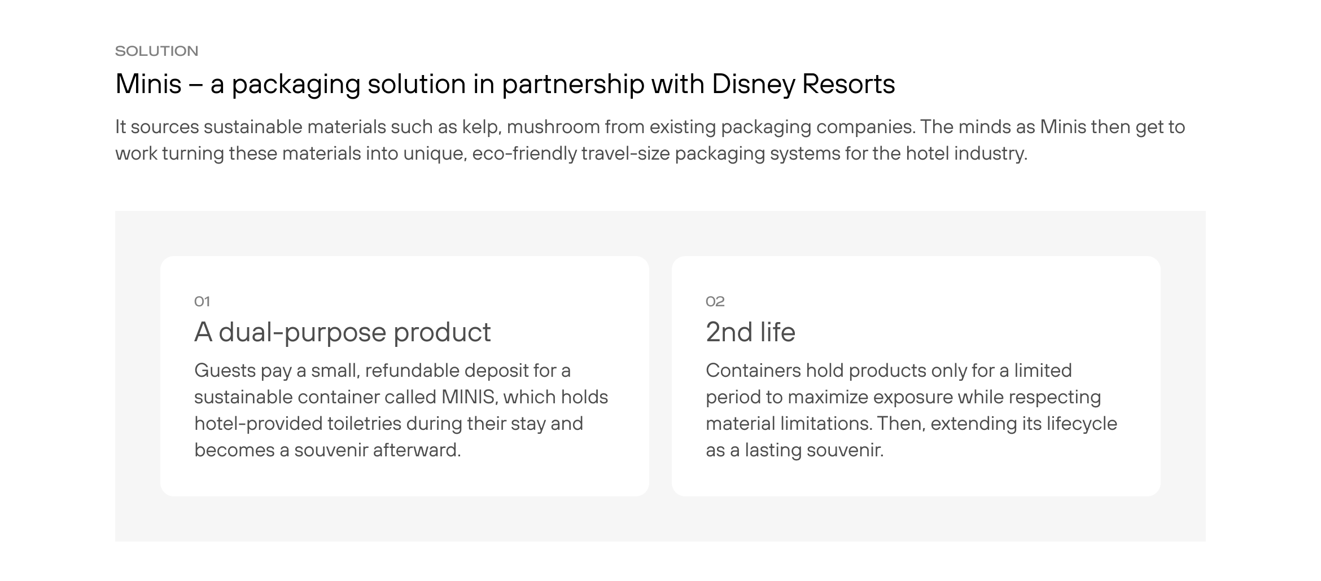This screenshot has height=581, width=1321.
Task: Click the 2nd life heading
Action: click(x=750, y=332)
